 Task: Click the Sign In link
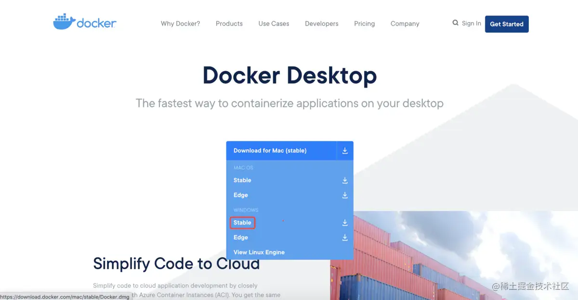click(471, 23)
